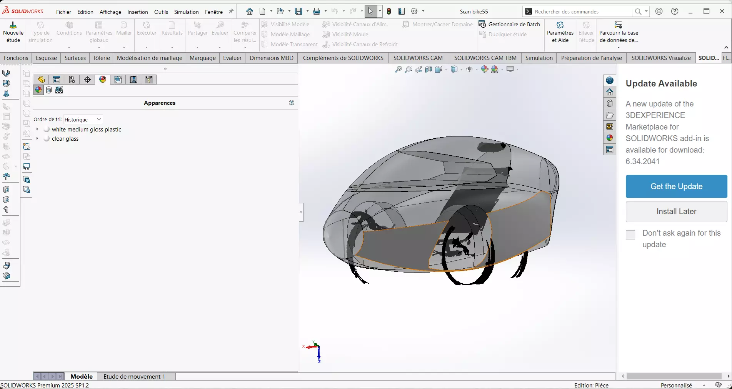Open the DisplayManager colored sphere tab
The image size is (732, 389).
coord(103,80)
